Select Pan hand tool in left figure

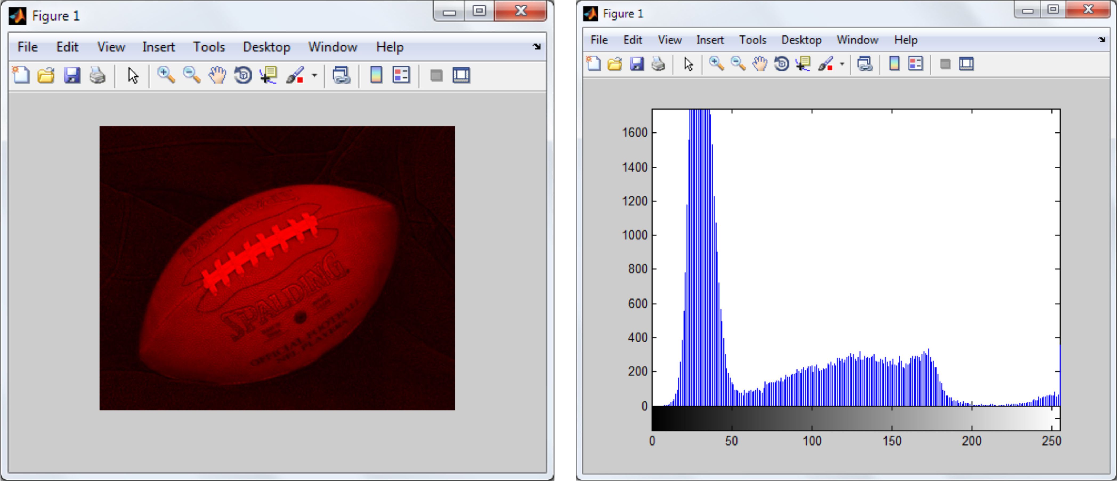pos(217,75)
